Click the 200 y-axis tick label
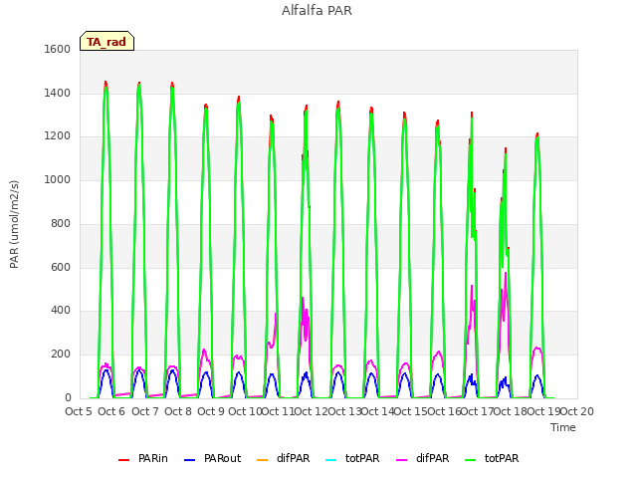Image resolution: width=637 pixels, height=478 pixels. 61,355
